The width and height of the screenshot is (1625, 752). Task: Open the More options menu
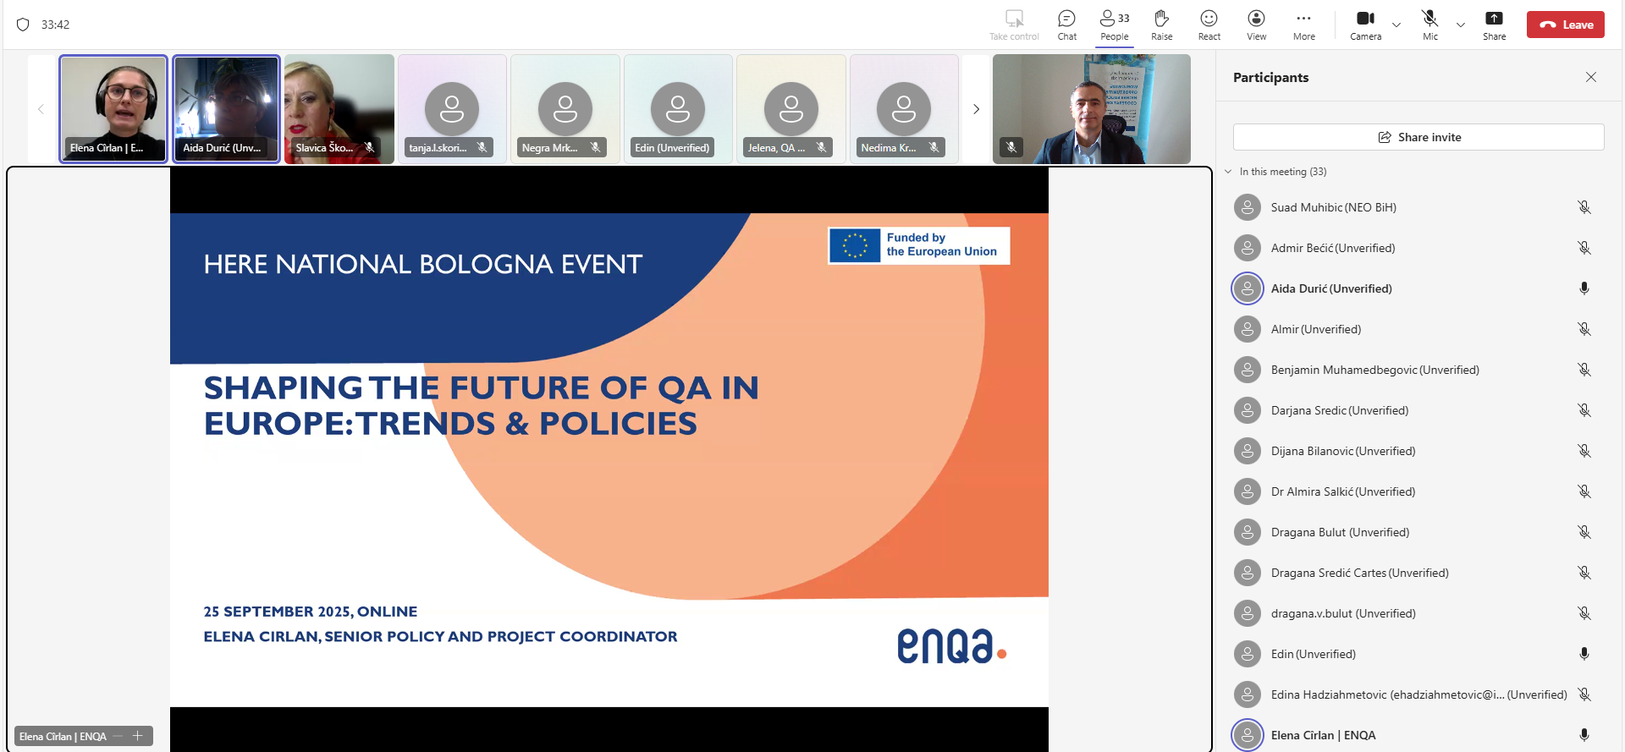pos(1303,24)
